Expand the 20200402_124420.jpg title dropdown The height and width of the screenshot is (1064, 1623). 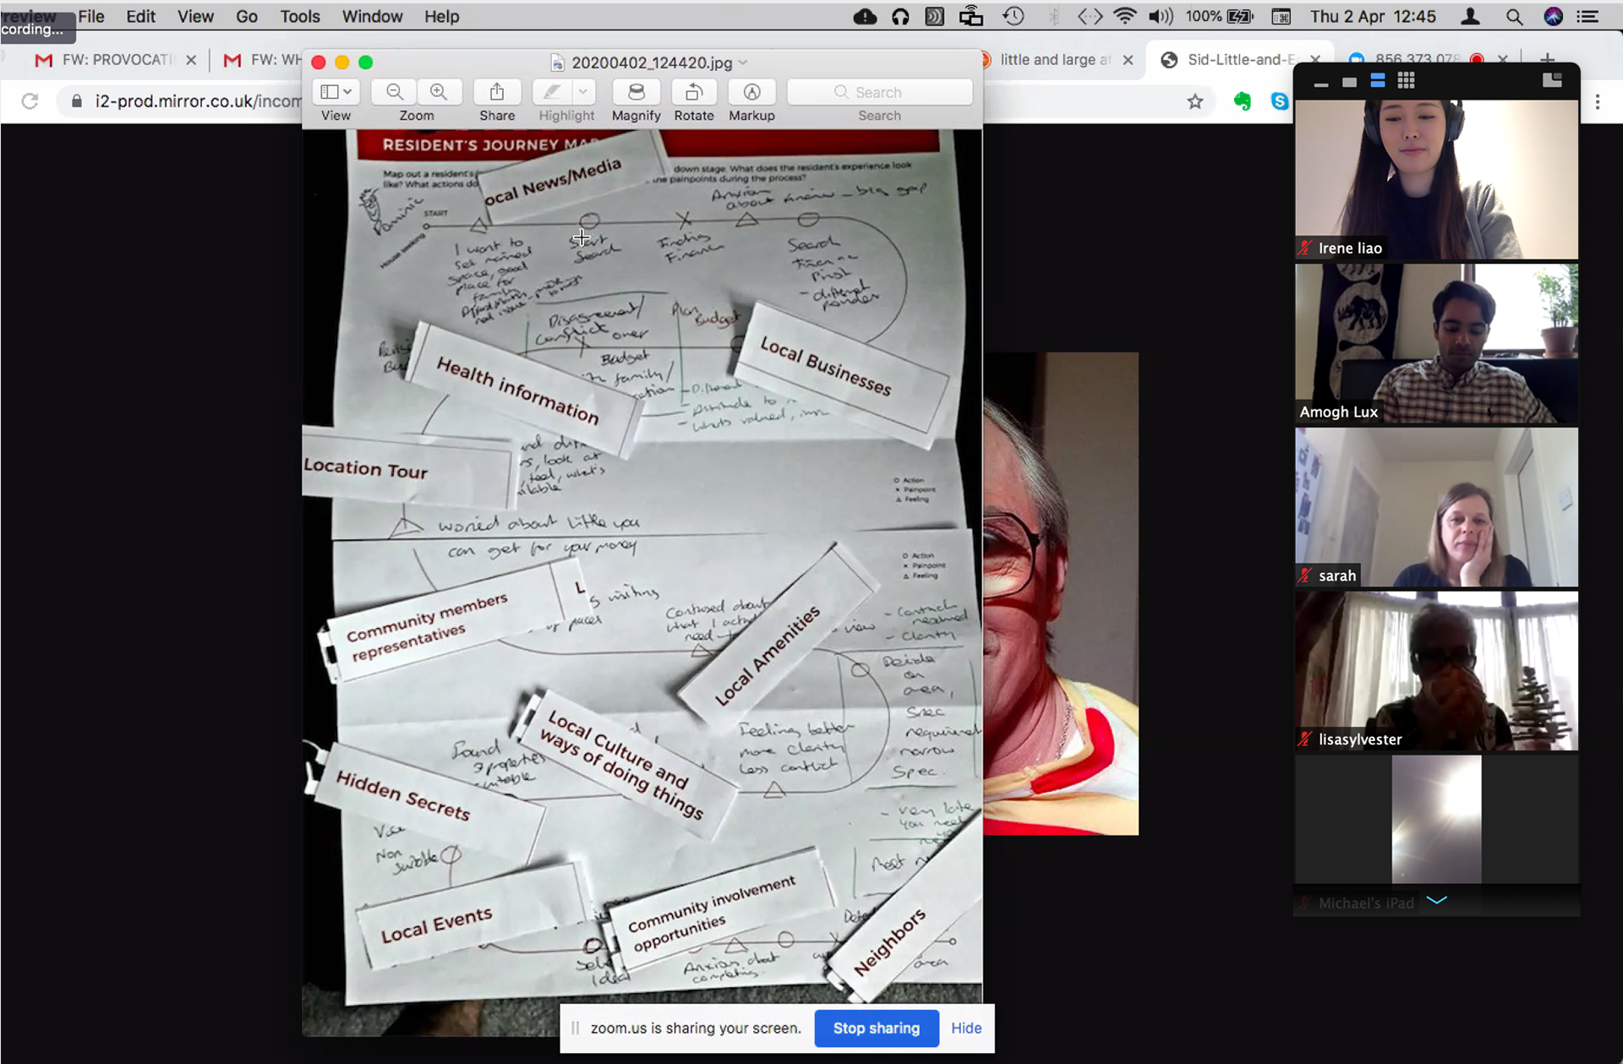[743, 63]
